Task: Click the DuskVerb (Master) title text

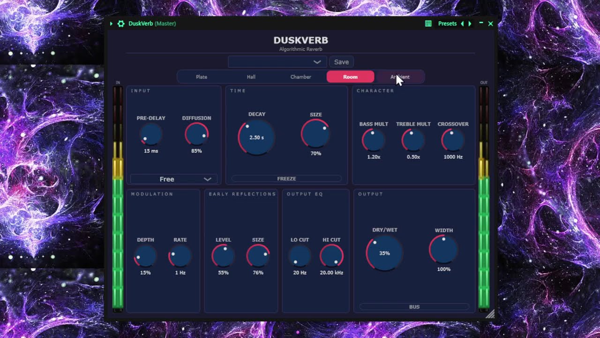Action: coord(152,23)
